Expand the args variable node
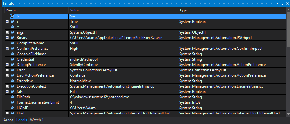The width and height of the screenshot is (290, 124). (7, 32)
